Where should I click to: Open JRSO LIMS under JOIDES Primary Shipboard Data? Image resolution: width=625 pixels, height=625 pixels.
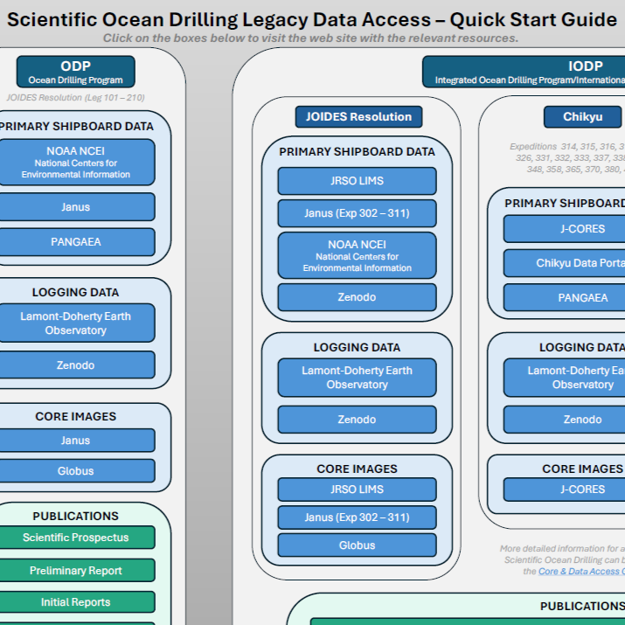tap(358, 181)
